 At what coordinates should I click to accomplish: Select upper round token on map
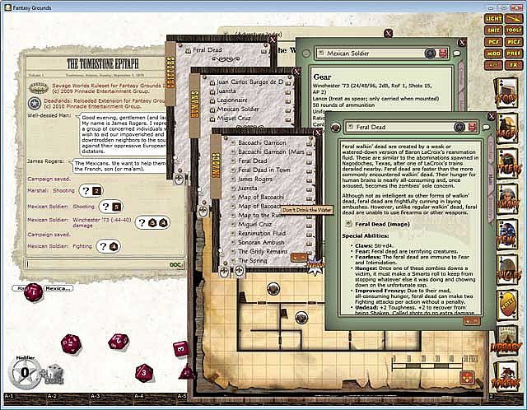pyautogui.click(x=273, y=289)
